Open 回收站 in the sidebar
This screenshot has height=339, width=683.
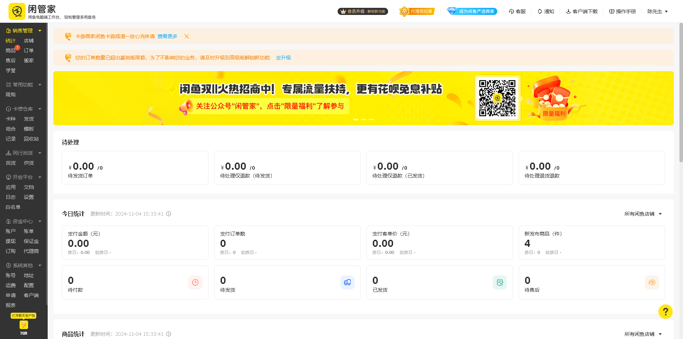[31, 139]
